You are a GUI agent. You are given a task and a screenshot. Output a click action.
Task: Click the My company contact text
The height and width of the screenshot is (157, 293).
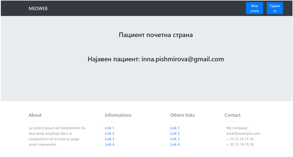click(x=237, y=128)
